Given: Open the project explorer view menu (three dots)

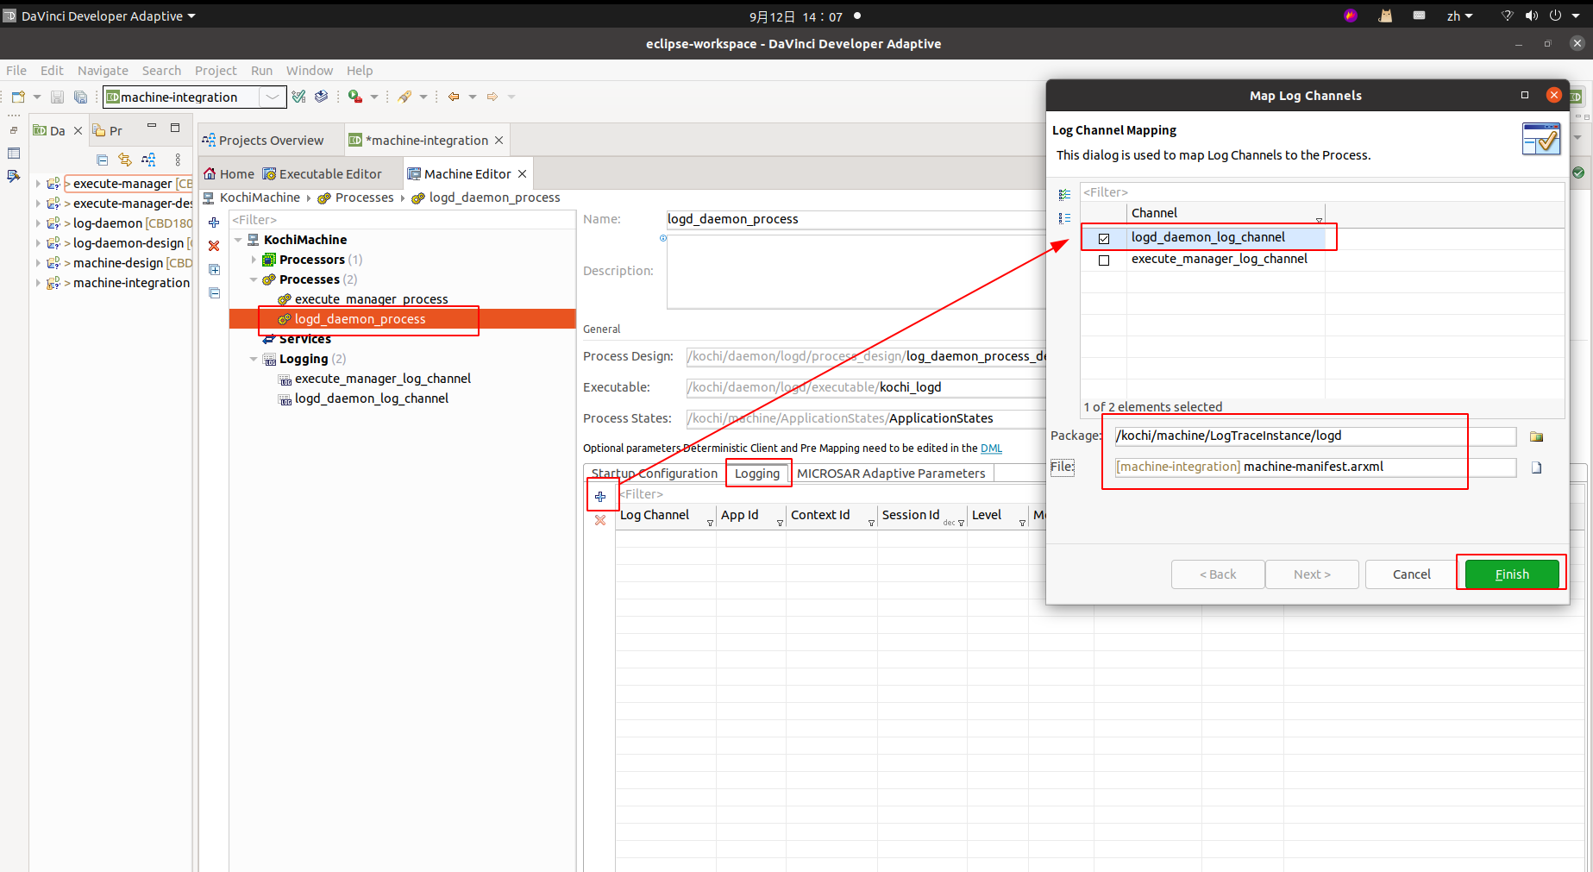Looking at the screenshot, I should coord(178,160).
